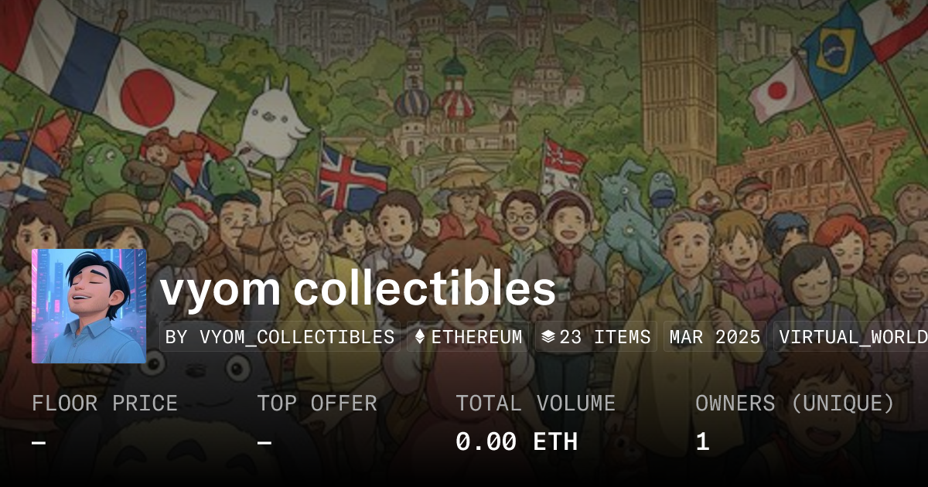This screenshot has width=928, height=487.
Task: Click the 23 ITEMS tag
Action: click(596, 337)
